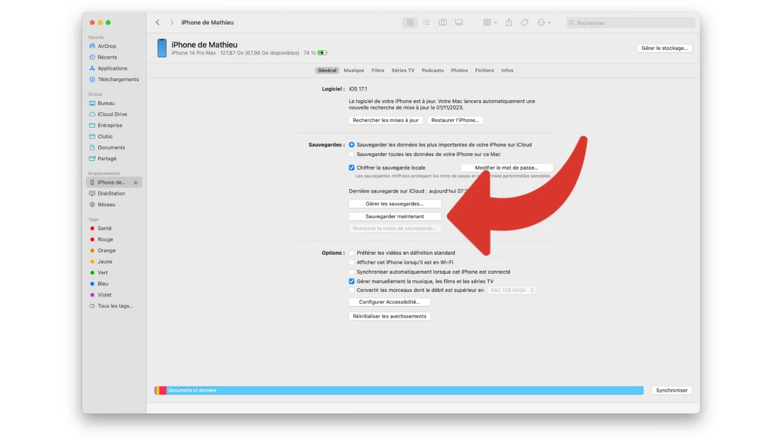Toggle Chiffrer la sauvegarde locale checkbox
Image resolution: width=782 pixels, height=440 pixels.
[352, 168]
